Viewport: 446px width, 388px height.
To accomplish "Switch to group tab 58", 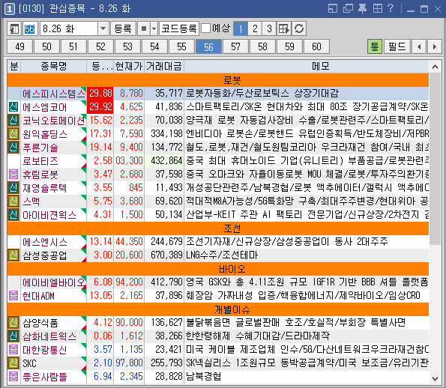I will 262,46.
